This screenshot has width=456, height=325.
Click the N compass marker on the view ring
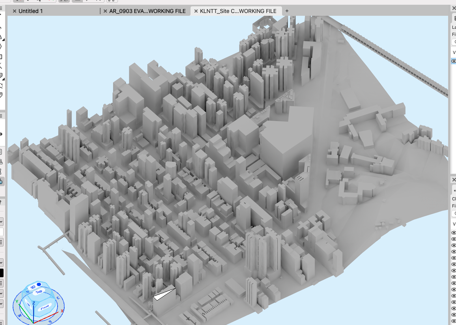click(28, 292)
